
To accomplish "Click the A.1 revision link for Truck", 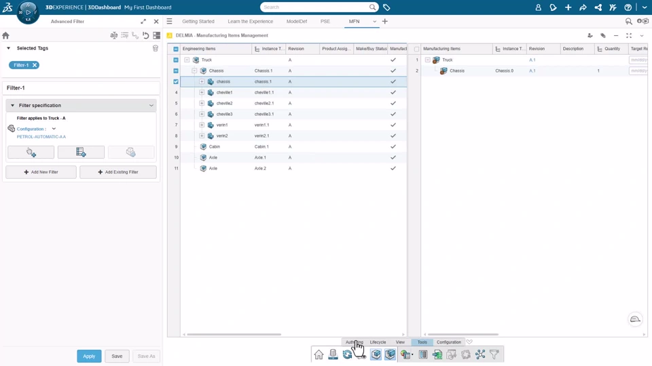I will point(532,60).
